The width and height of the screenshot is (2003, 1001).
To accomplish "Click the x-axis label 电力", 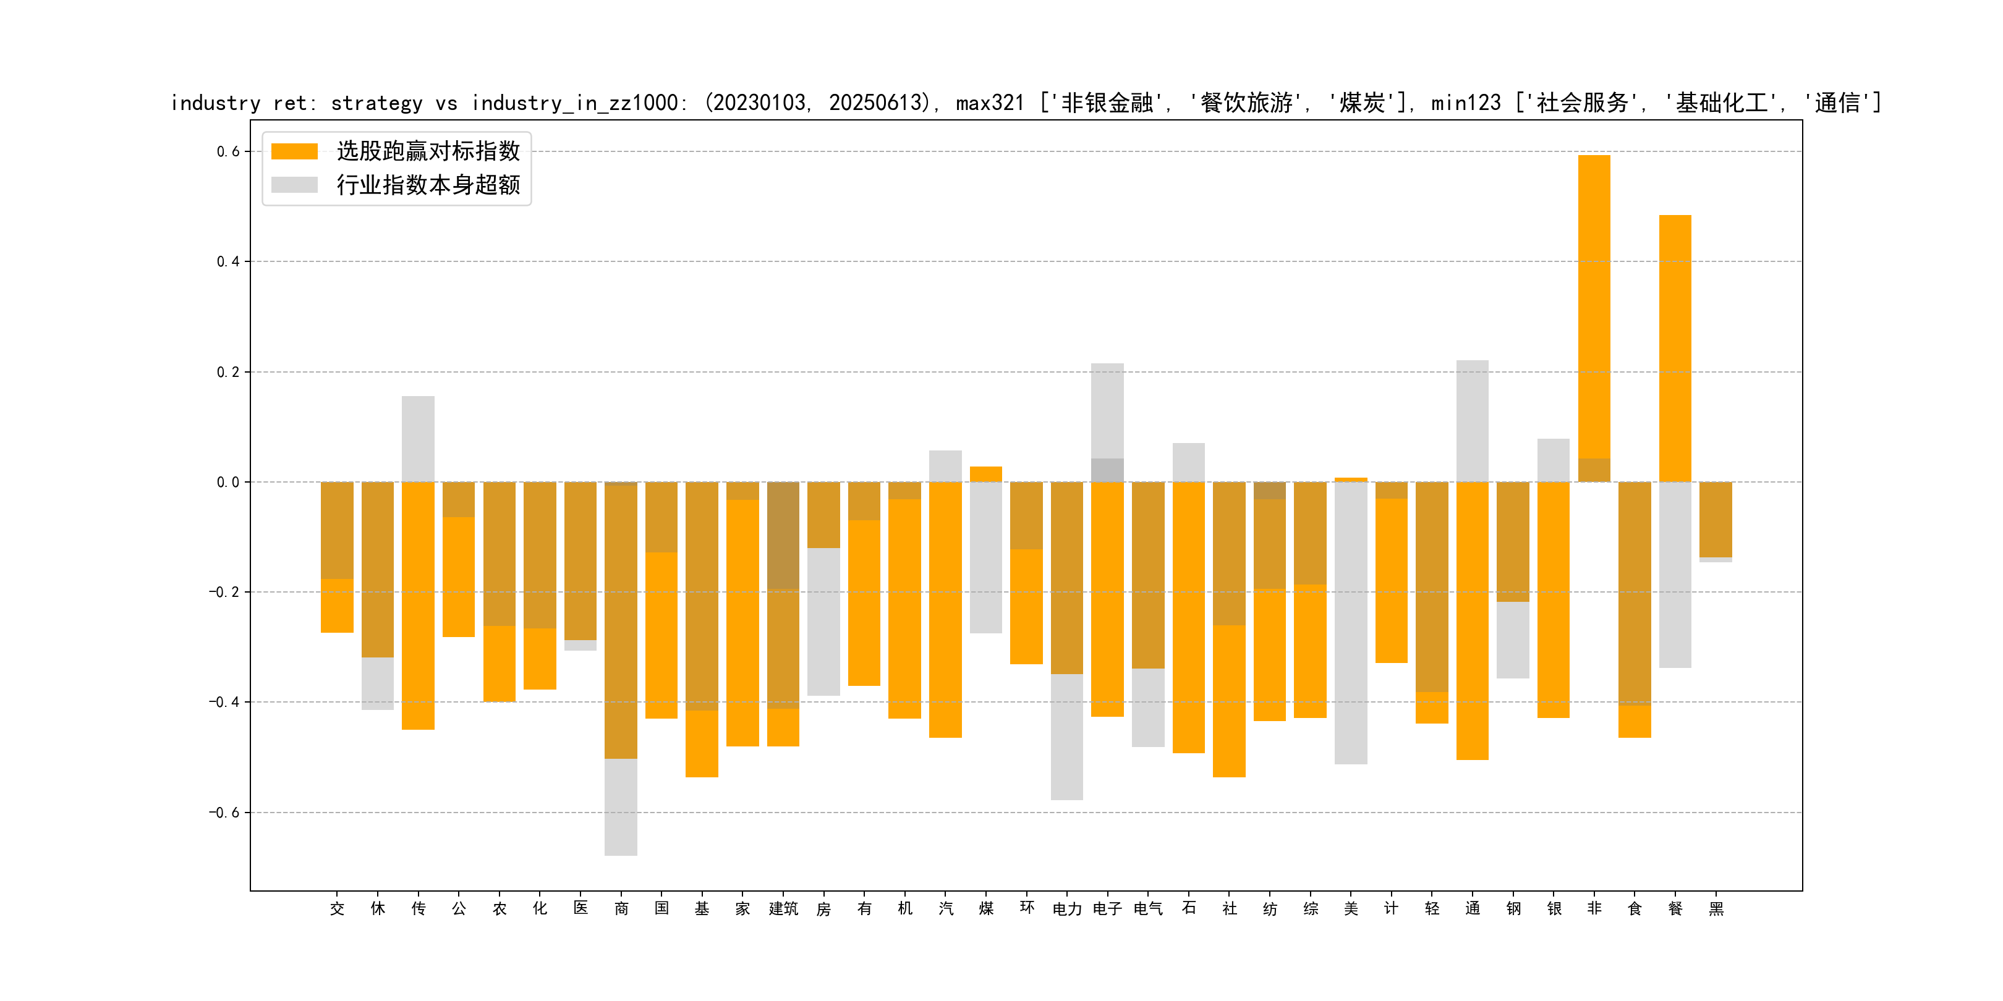I will 1067,908.
